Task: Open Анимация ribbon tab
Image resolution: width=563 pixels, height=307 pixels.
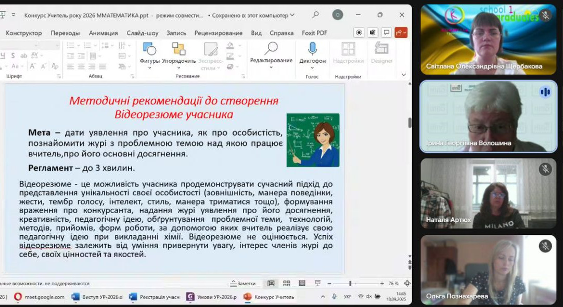Action: tap(104, 33)
